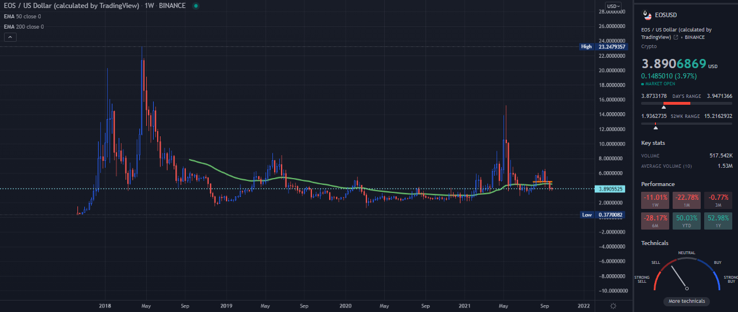Click the EOSUSD symbol name in side panel

tap(667, 15)
